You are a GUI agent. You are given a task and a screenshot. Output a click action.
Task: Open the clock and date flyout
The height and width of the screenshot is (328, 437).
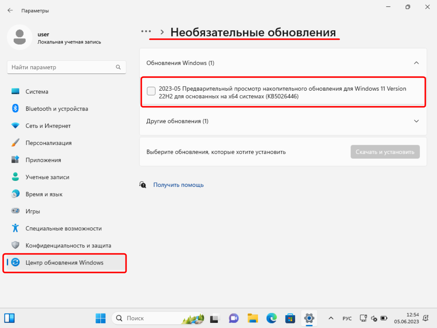click(x=406, y=318)
